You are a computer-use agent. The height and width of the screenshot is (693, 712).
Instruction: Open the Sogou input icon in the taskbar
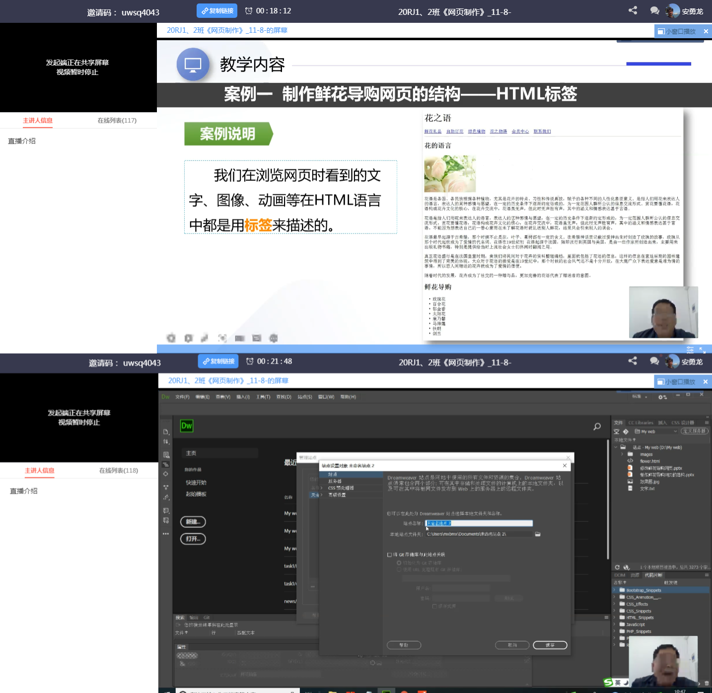point(607,683)
